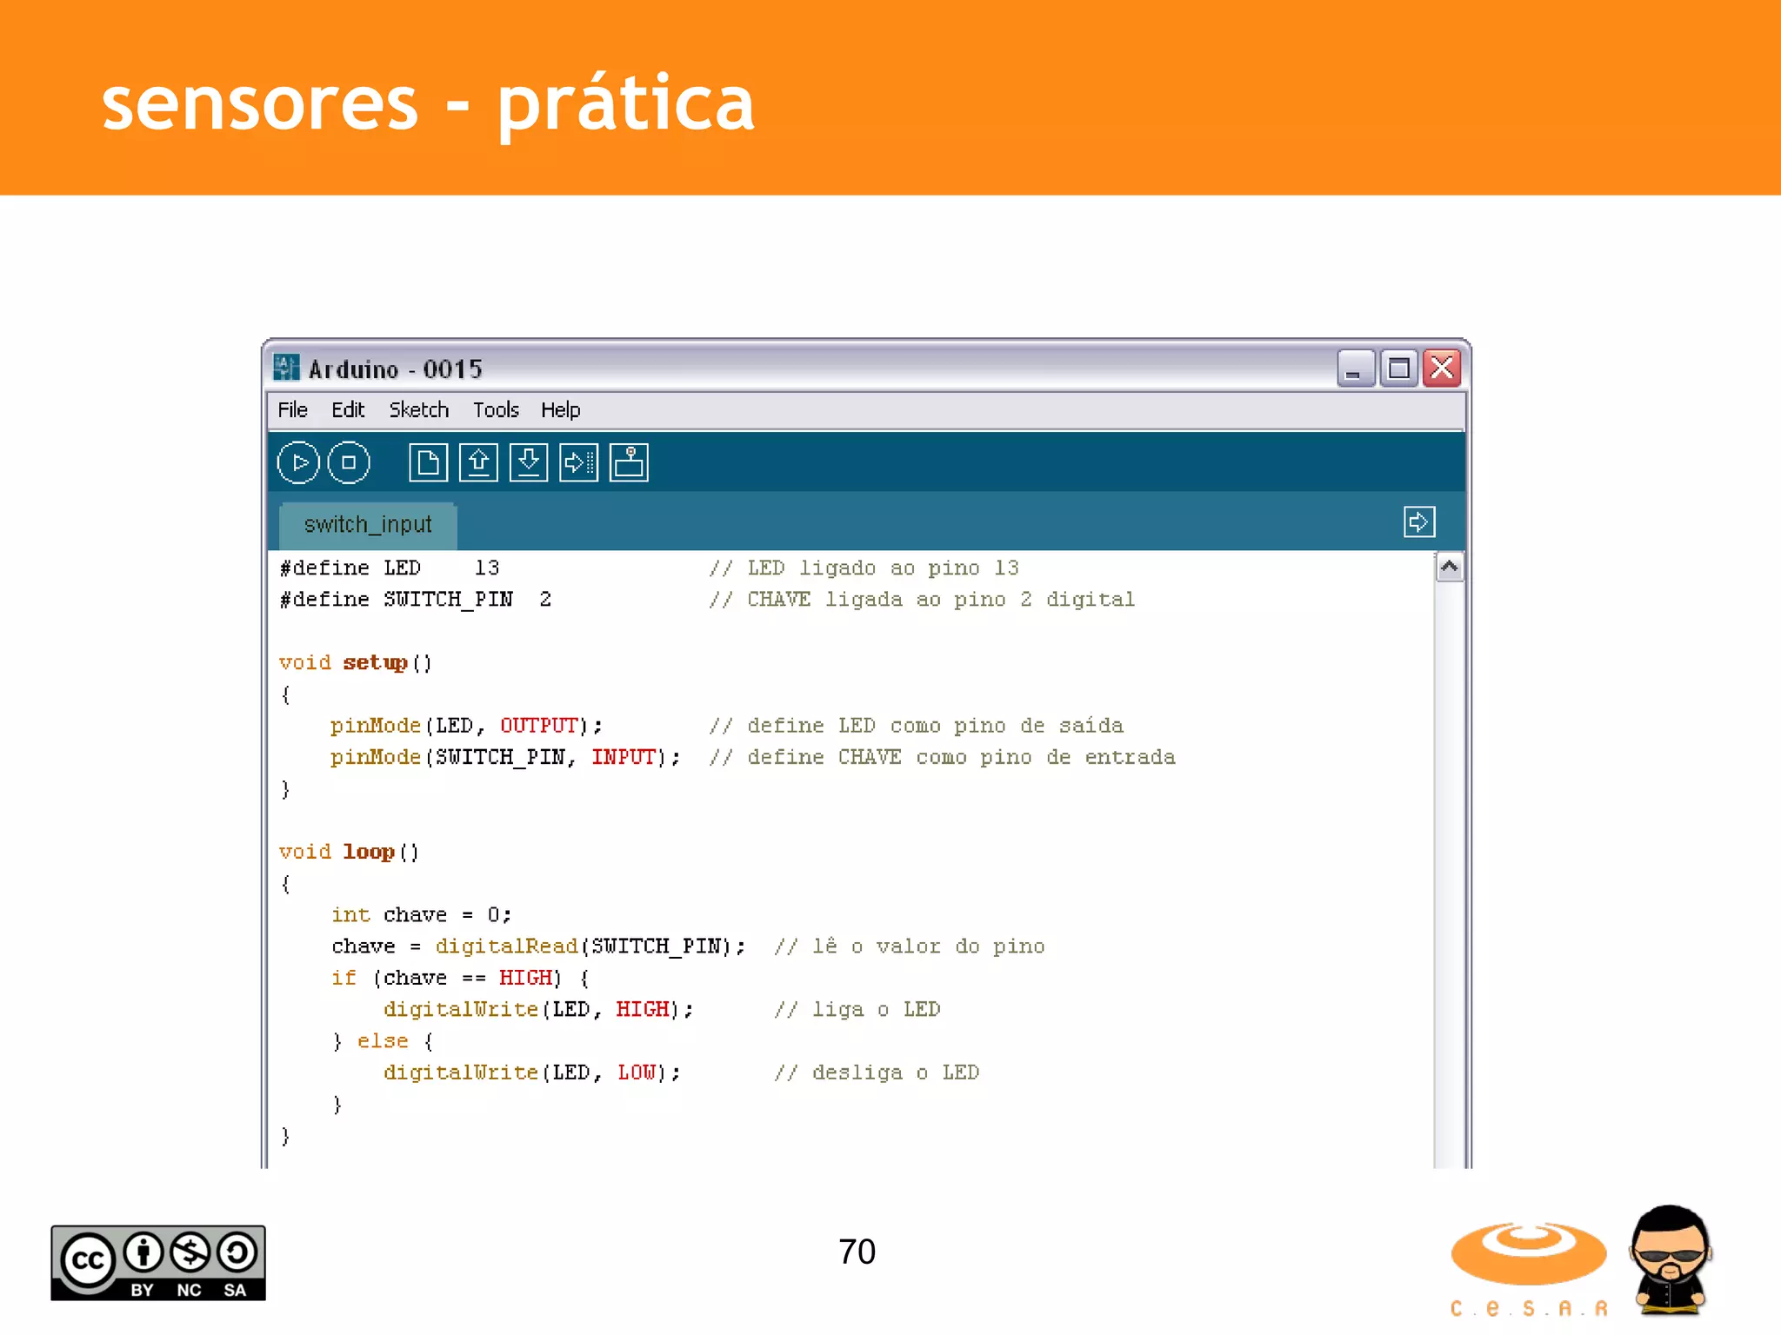
Task: Create a new sketch with New icon
Action: click(428, 462)
